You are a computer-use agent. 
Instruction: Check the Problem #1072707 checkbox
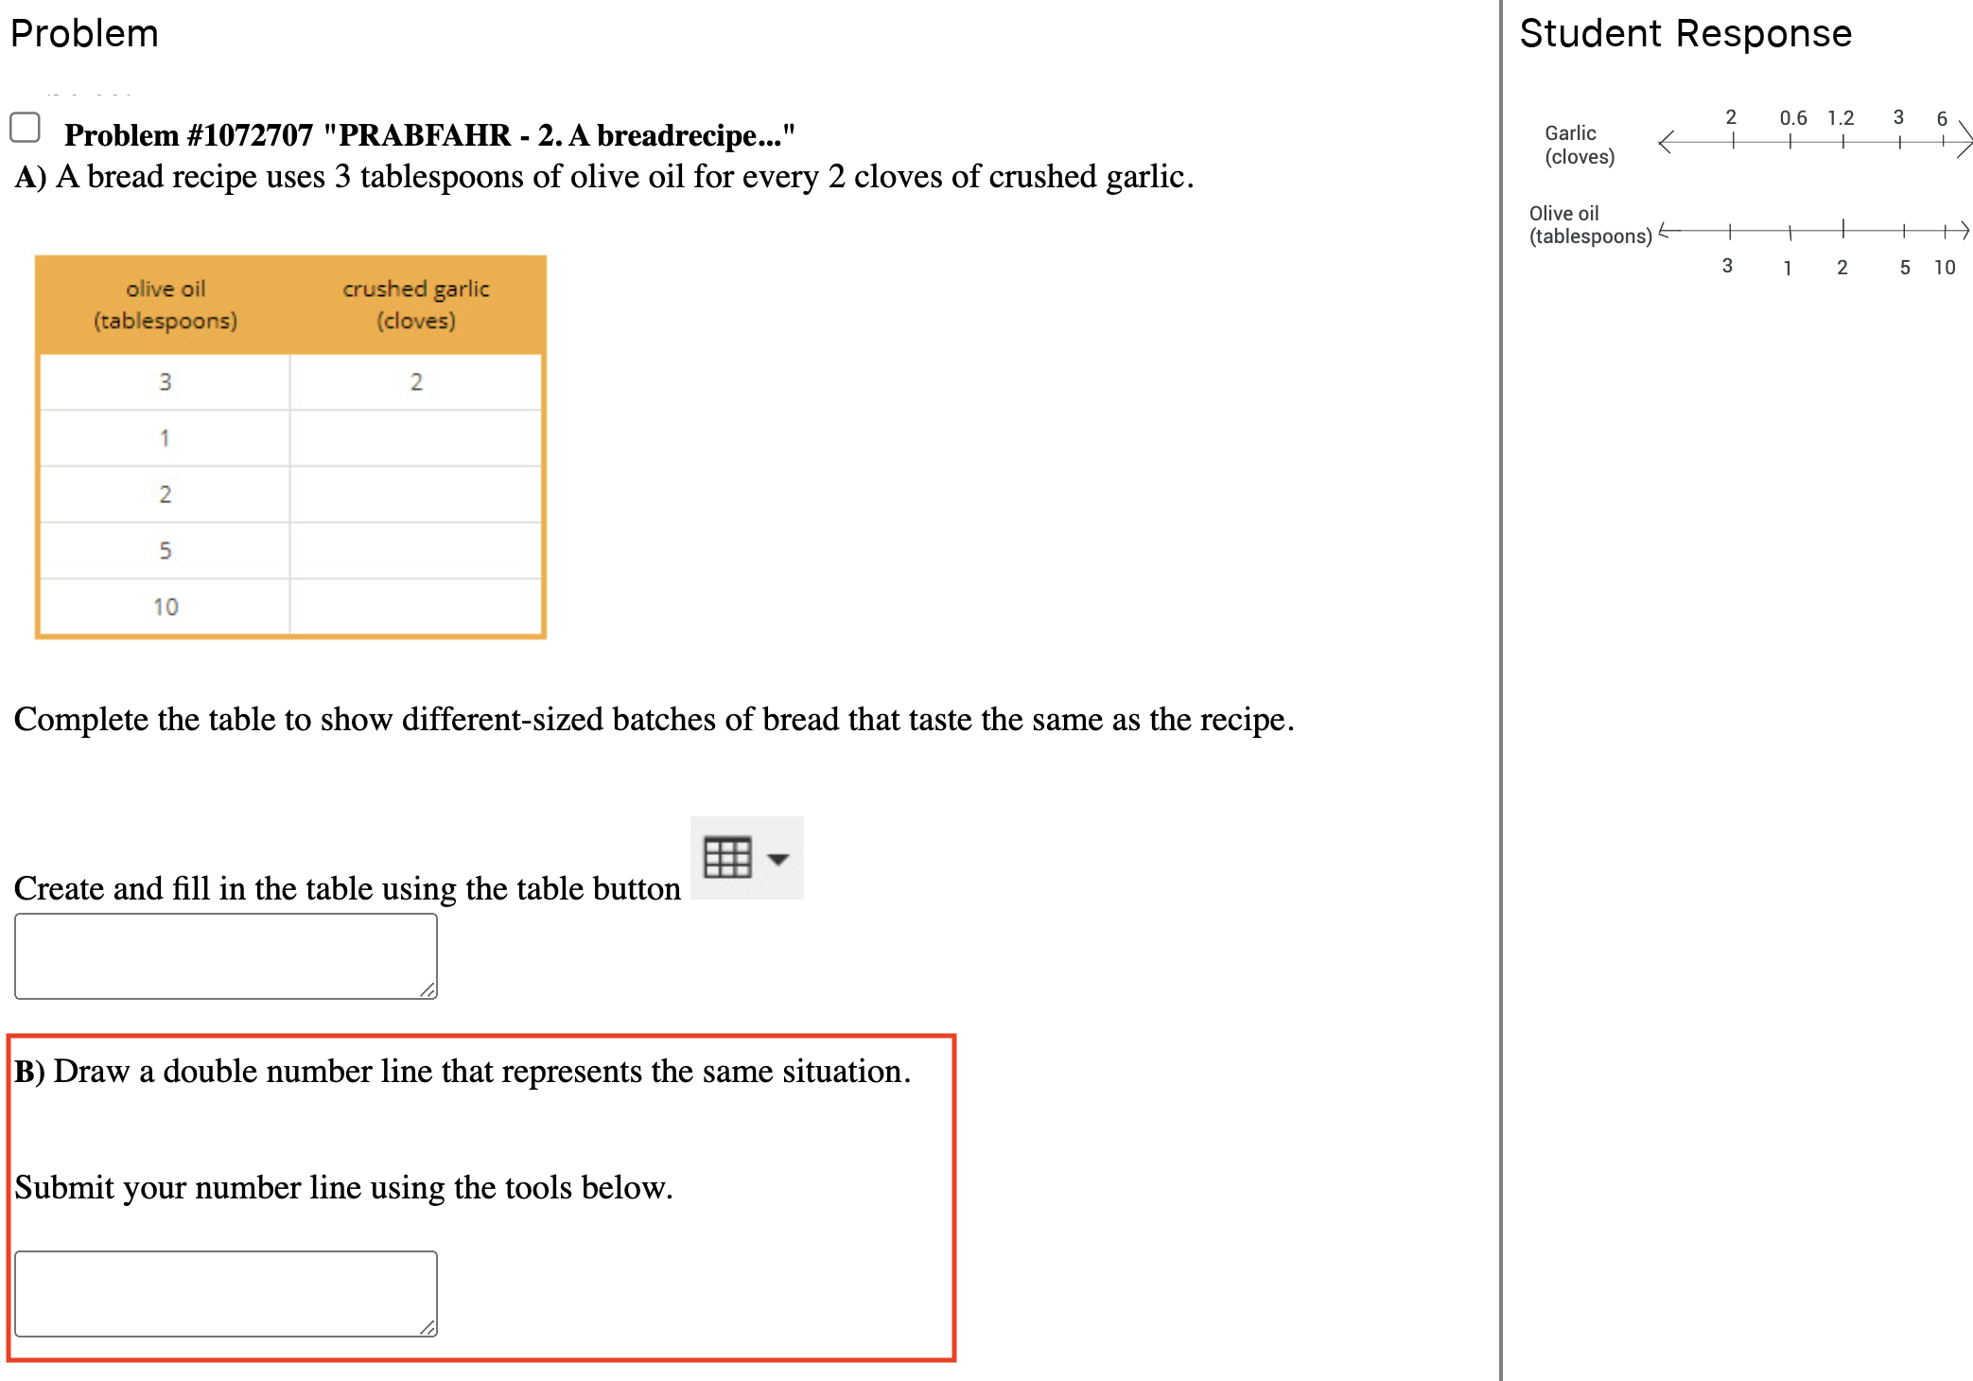click(x=25, y=128)
